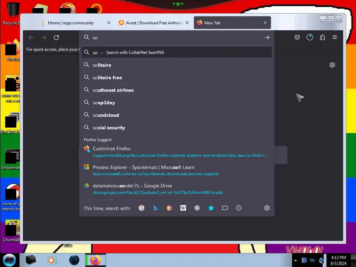
Task: Click the Go arrow in the address bar
Action: [x=267, y=38]
